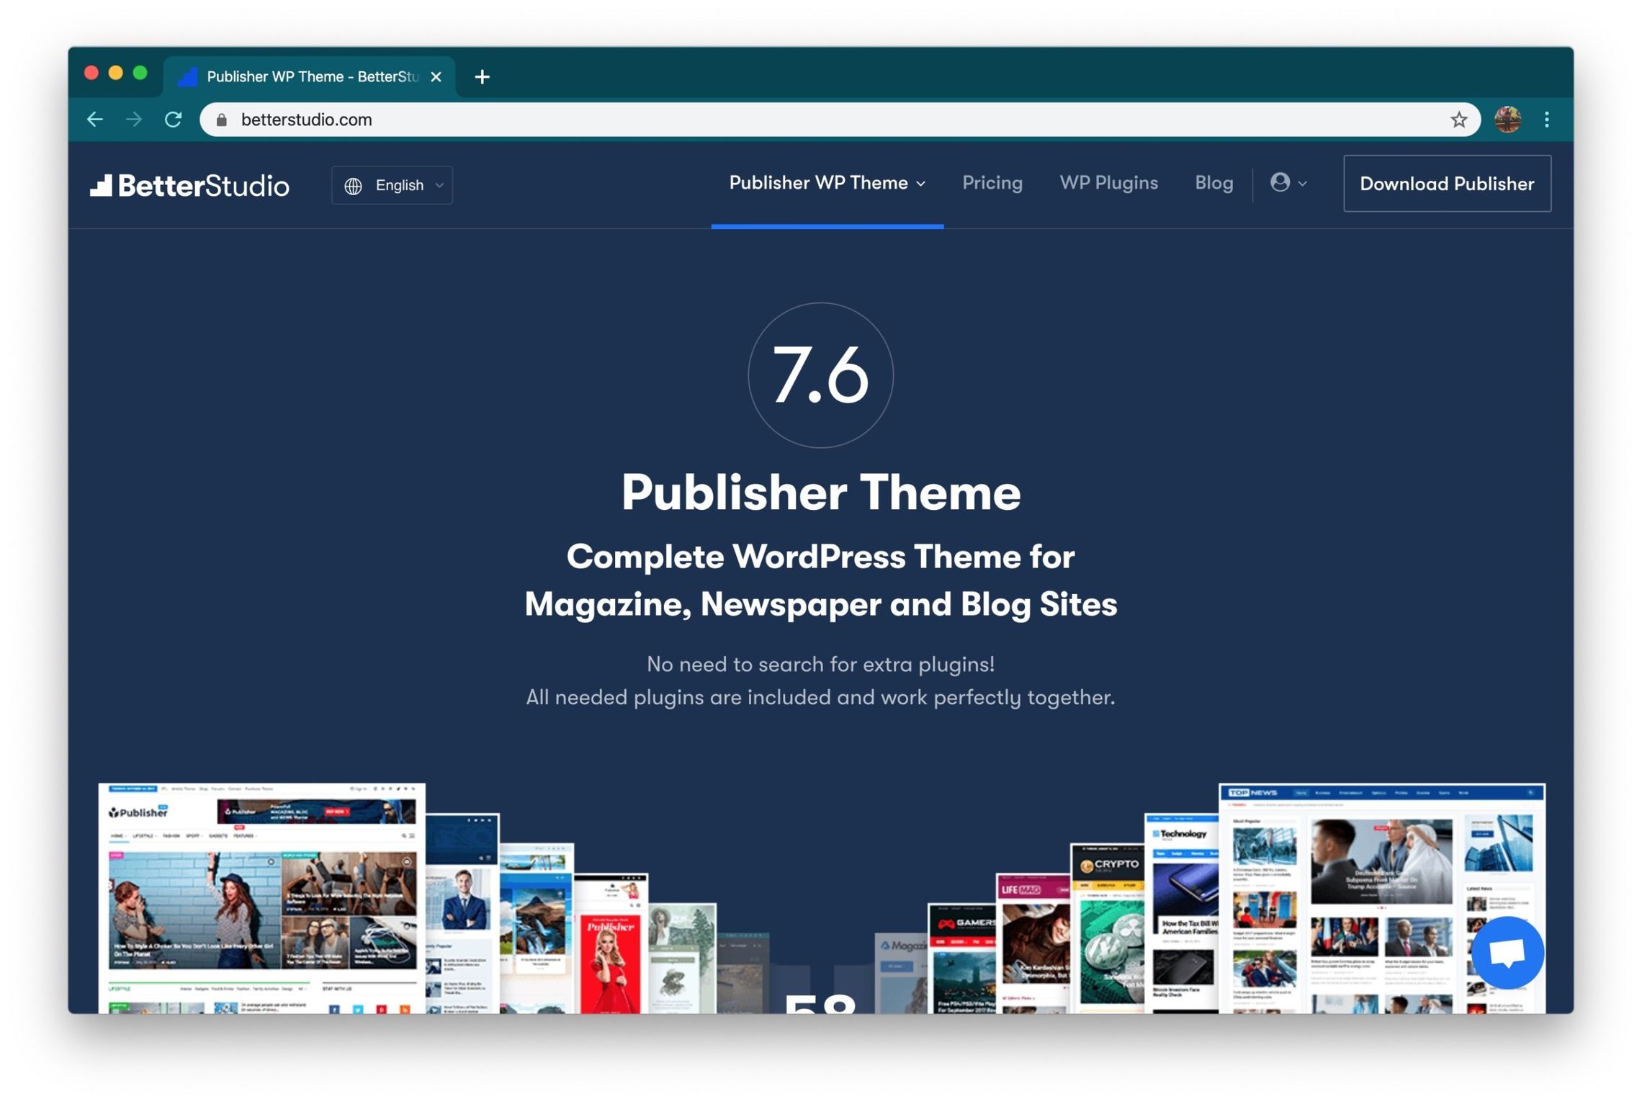Go back with the browser back arrow
Viewport: 1642px width, 1104px height.
(x=95, y=120)
